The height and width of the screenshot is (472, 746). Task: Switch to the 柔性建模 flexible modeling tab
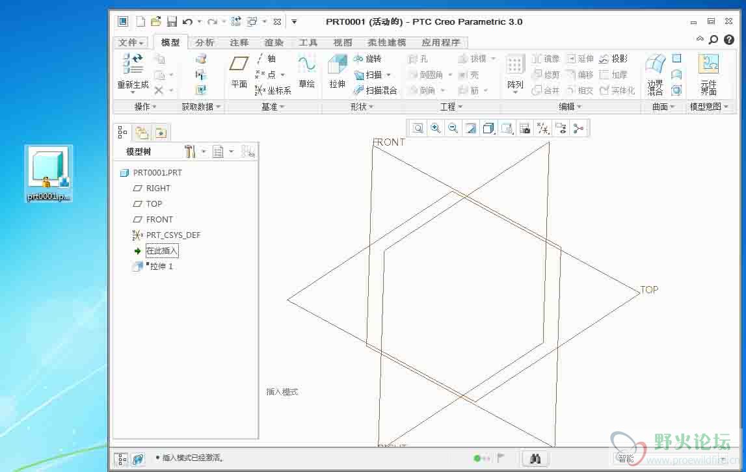pos(387,42)
